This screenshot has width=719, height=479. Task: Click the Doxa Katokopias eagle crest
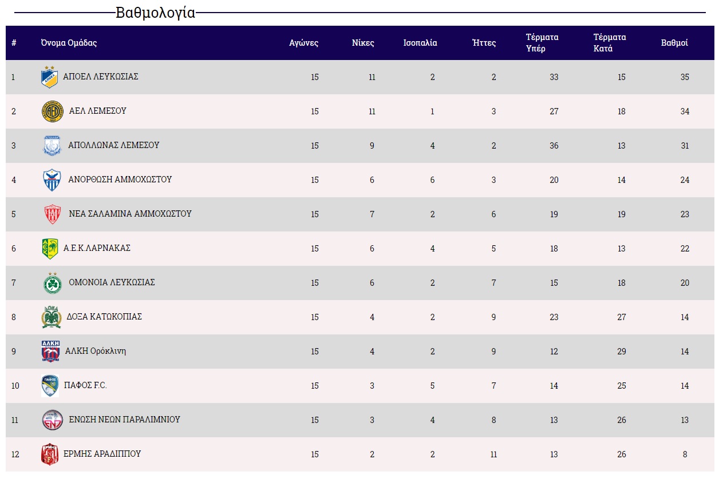(51, 317)
